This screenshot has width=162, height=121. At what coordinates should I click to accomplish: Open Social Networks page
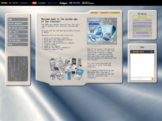pos(18,24)
